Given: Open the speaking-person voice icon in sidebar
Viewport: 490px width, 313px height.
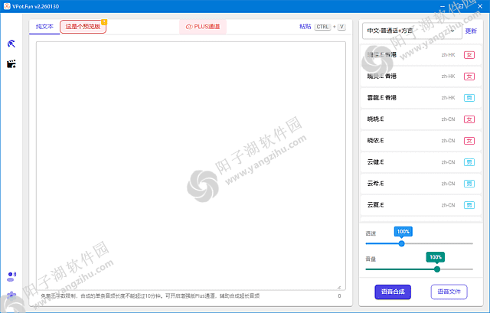Looking at the screenshot, I should pyautogui.click(x=11, y=276).
